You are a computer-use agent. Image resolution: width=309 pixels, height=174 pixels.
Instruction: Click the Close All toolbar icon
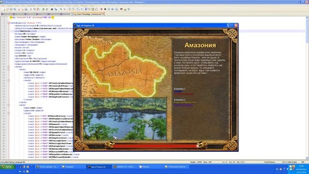[23, 9]
